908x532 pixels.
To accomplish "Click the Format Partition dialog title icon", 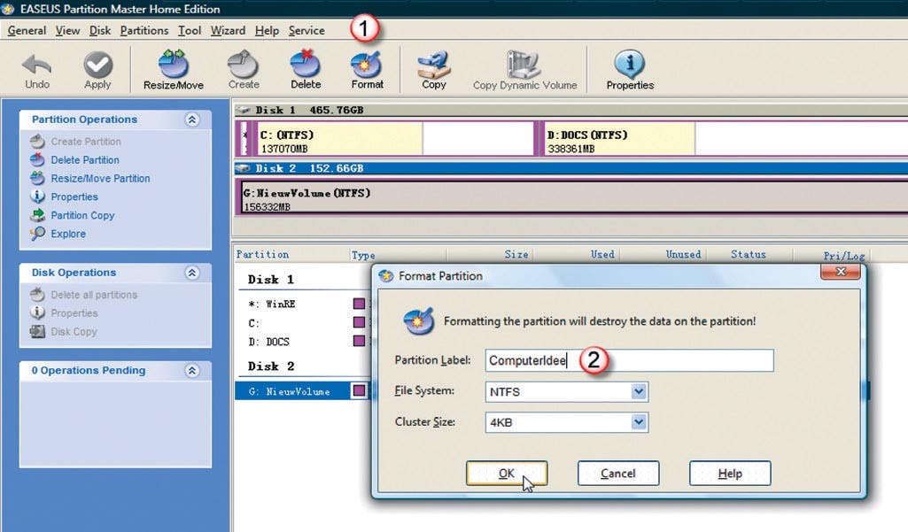I will (x=386, y=276).
